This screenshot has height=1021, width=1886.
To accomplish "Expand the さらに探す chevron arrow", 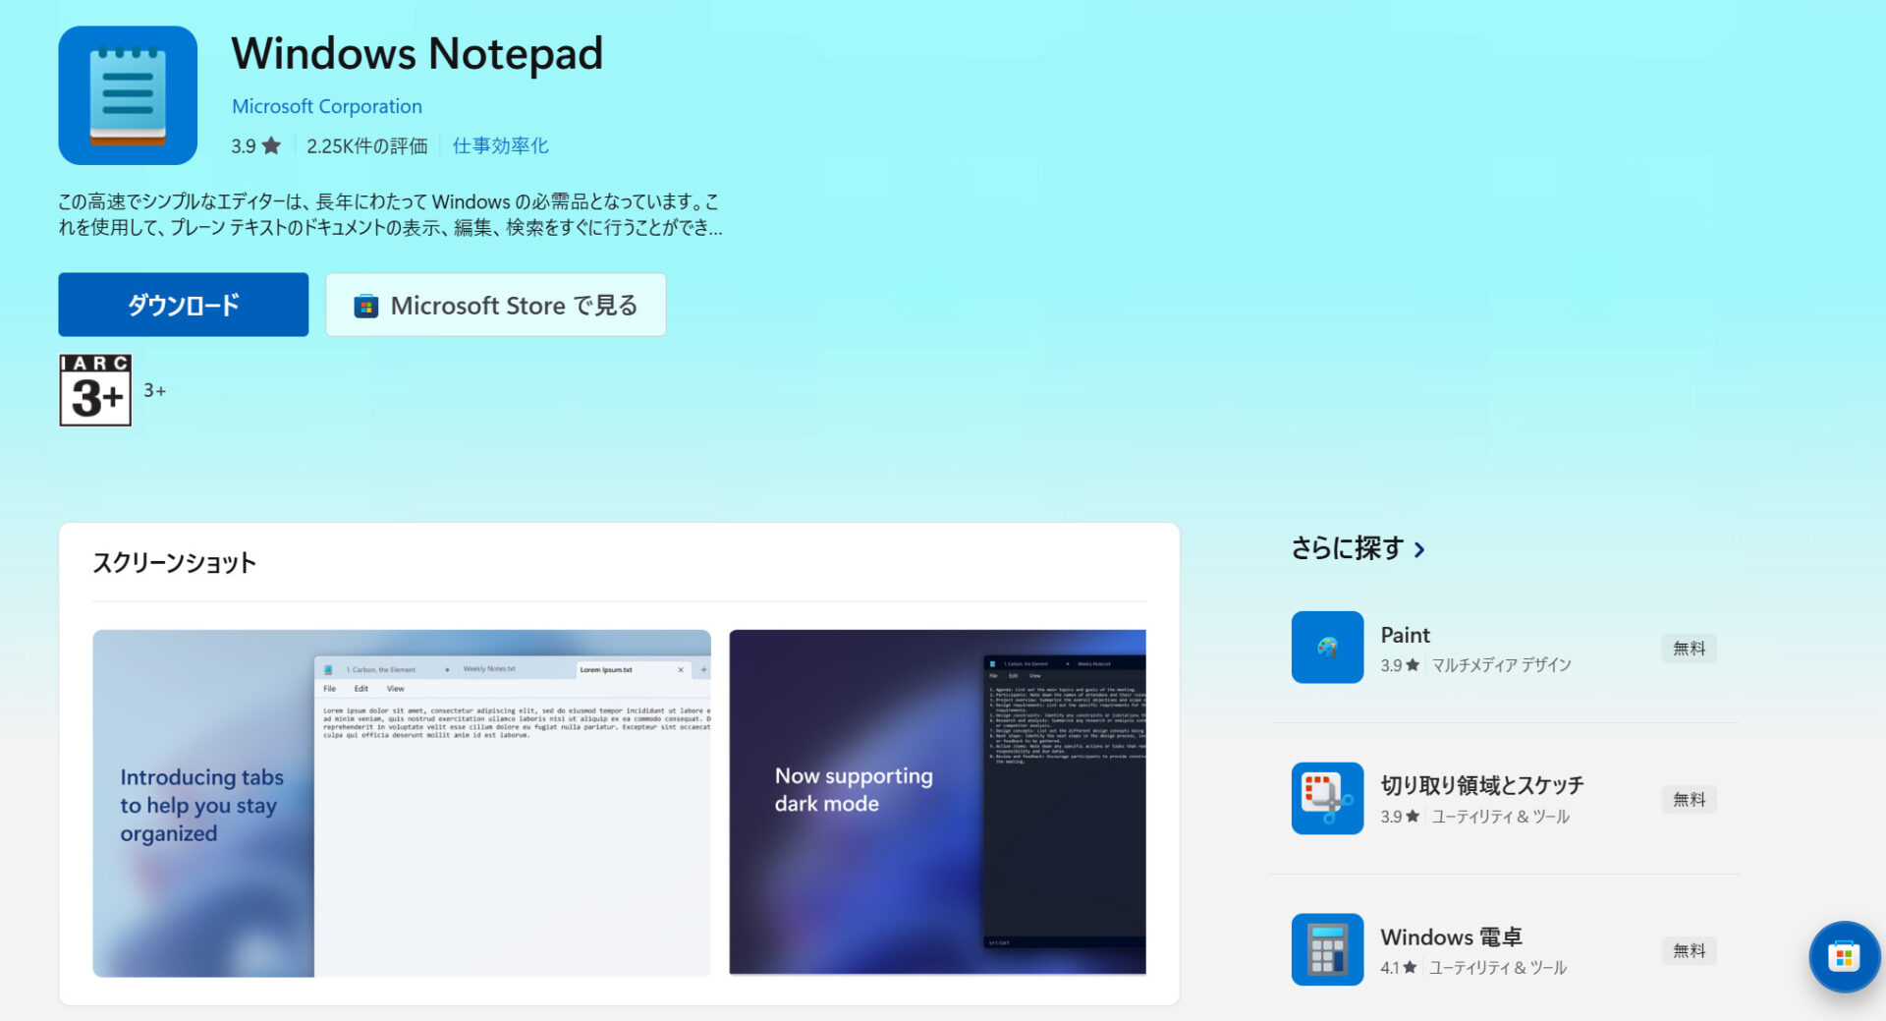I will click(x=1419, y=549).
